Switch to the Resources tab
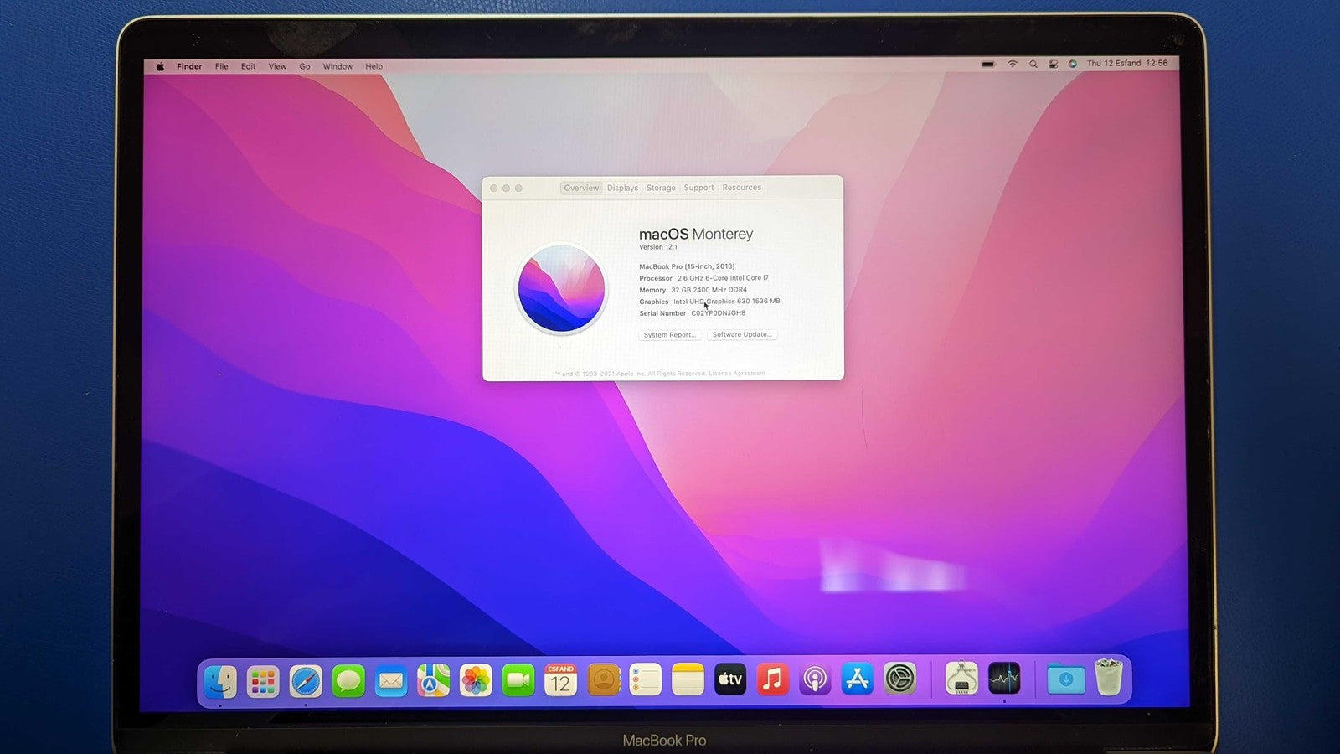Screen dimensions: 1340x754 tap(742, 188)
